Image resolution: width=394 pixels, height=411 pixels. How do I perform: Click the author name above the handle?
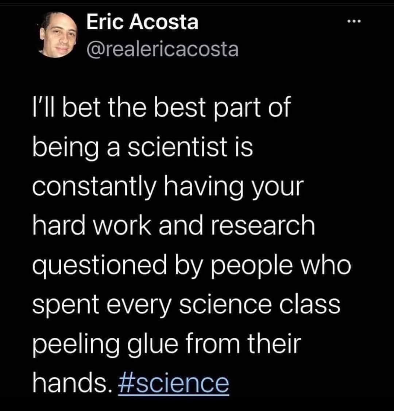click(x=142, y=23)
